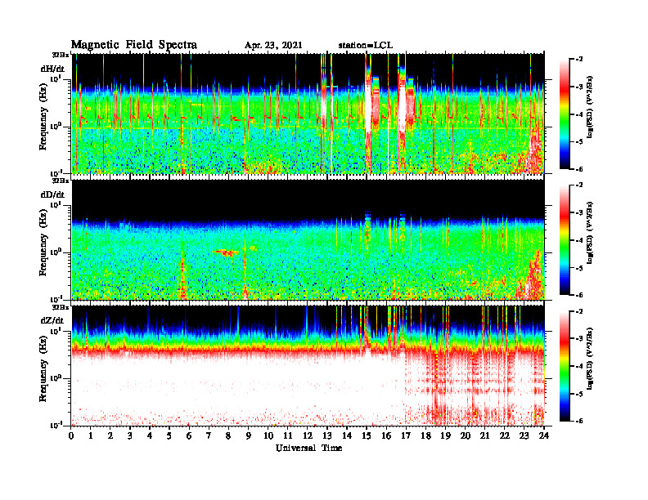Click the dD/dt panel color bar
The height and width of the screenshot is (500, 648).
[565, 239]
